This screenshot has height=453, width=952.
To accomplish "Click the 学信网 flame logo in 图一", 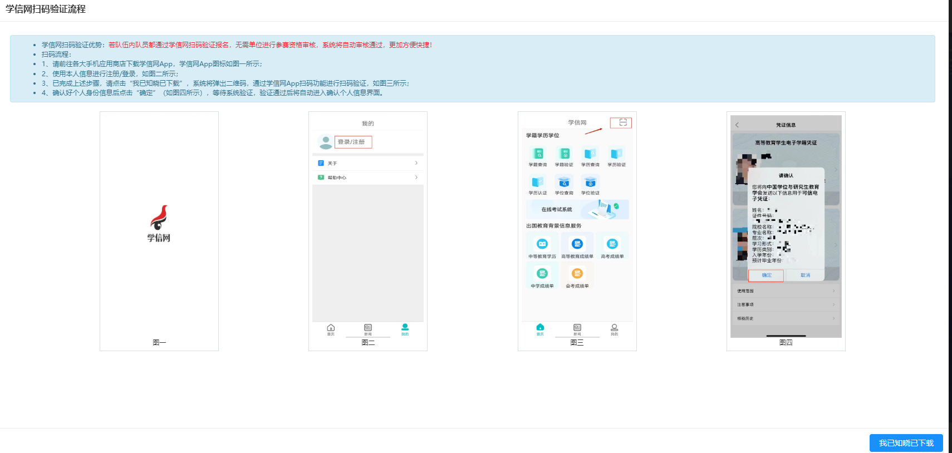I will click(x=159, y=218).
